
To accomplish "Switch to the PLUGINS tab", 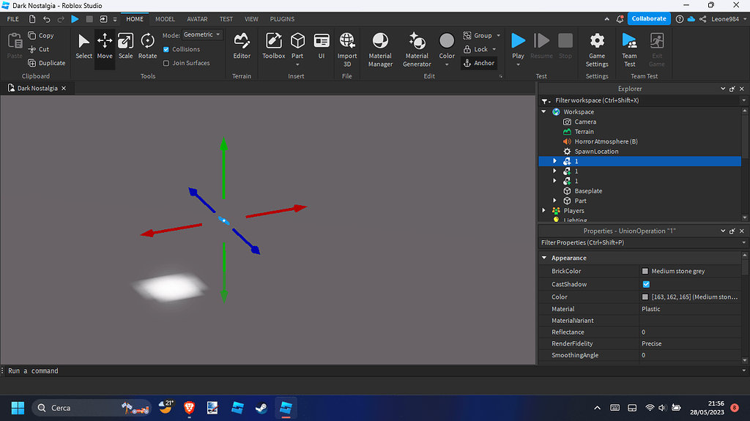I will pos(282,19).
